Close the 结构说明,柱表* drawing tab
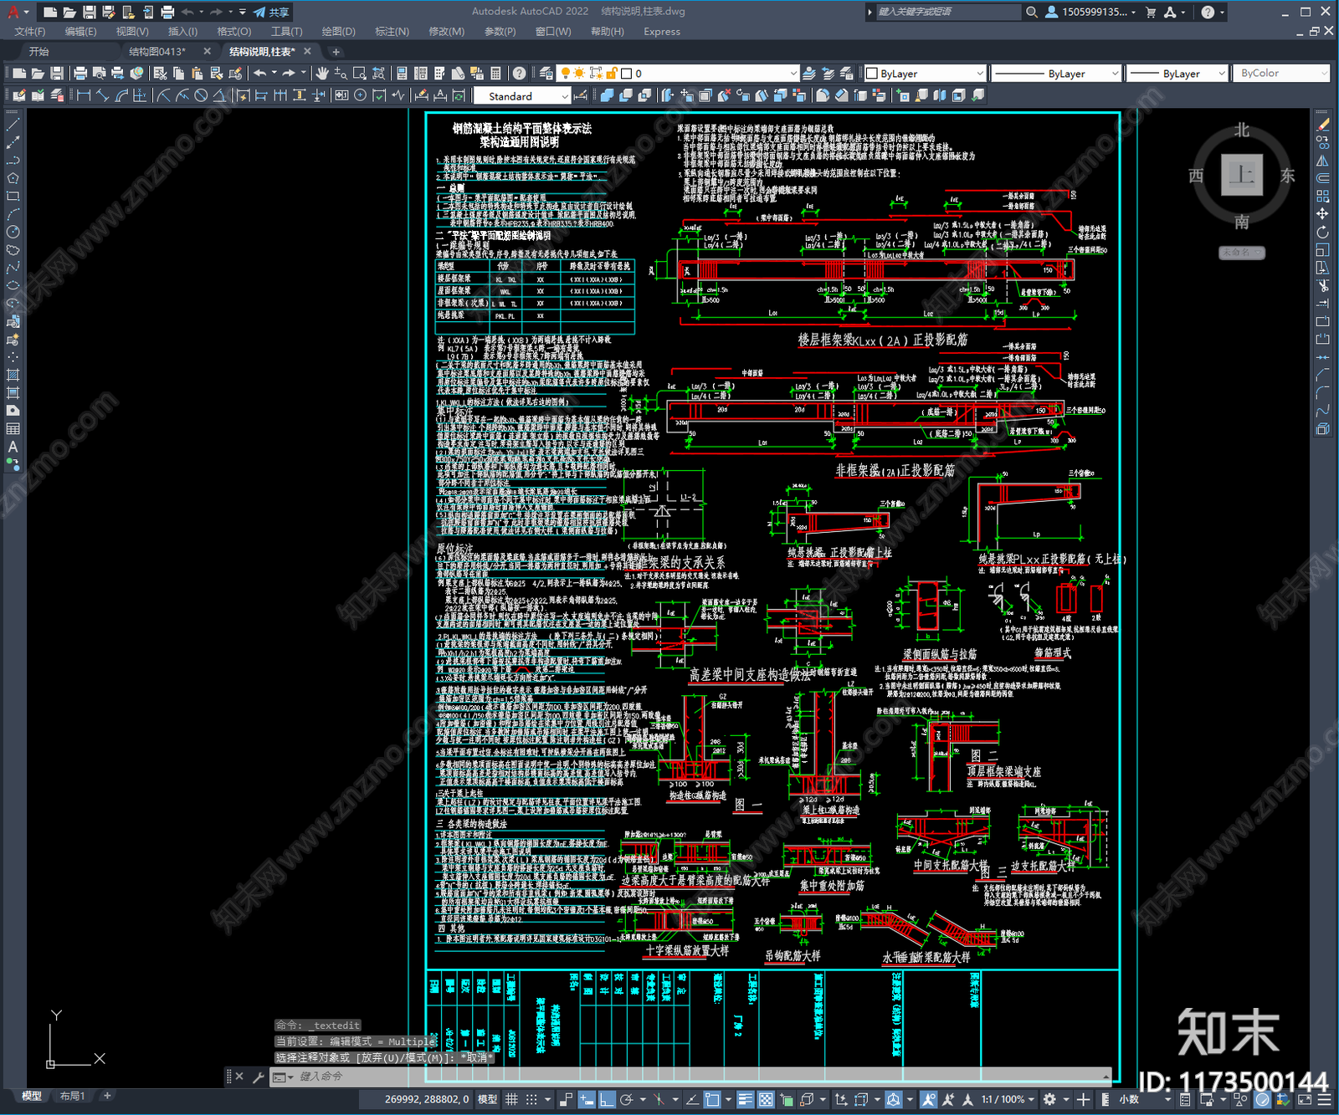 coord(307,52)
